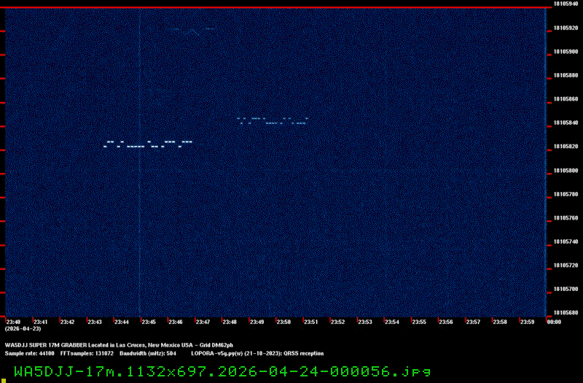The width and height of the screenshot is (583, 383).
Task: Click the 23:54 time axis label
Action: pos(392,322)
